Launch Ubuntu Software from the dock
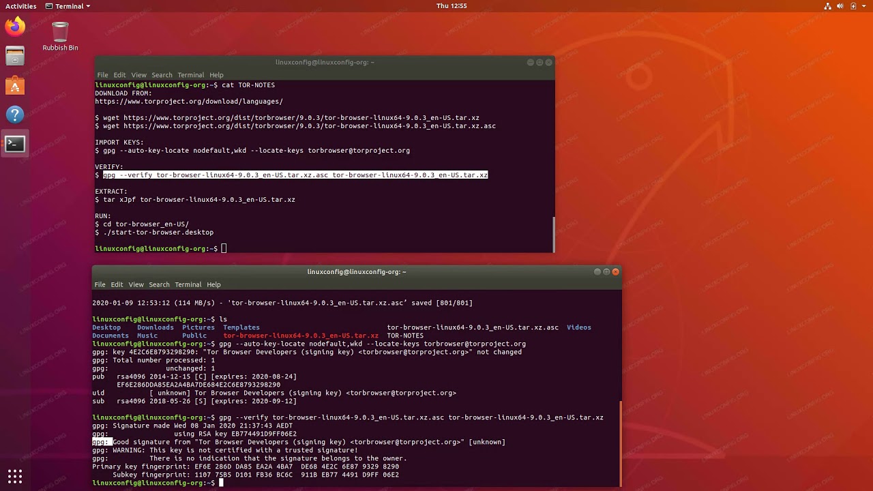 tap(15, 85)
